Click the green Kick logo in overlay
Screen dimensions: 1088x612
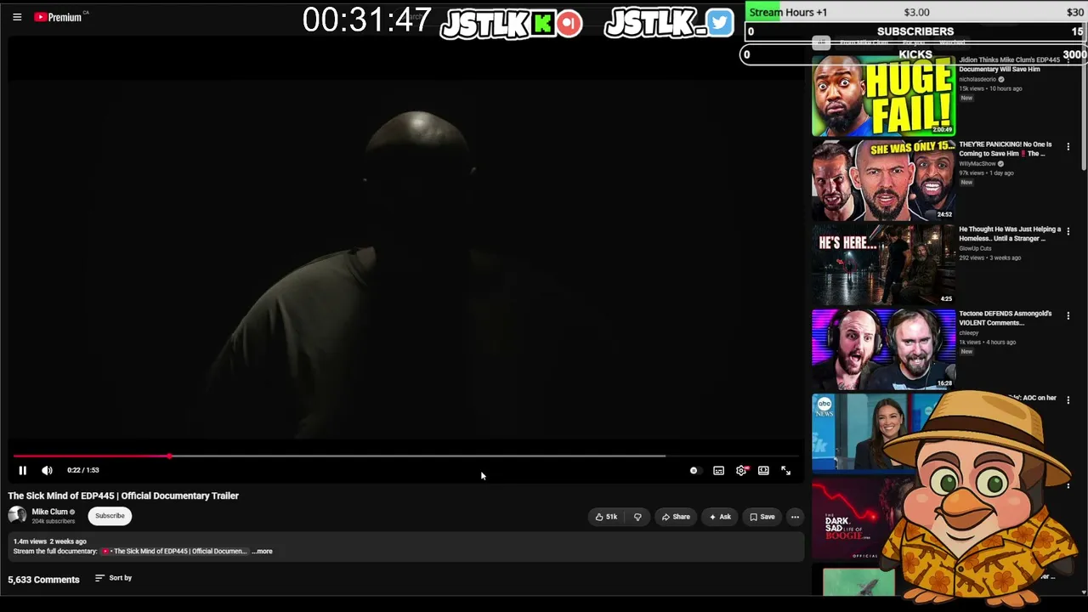pos(543,23)
